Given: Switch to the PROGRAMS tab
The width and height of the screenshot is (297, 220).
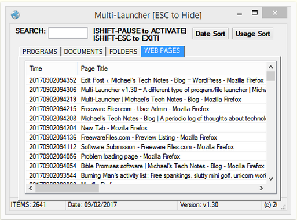Looking at the screenshot, I should (x=40, y=52).
